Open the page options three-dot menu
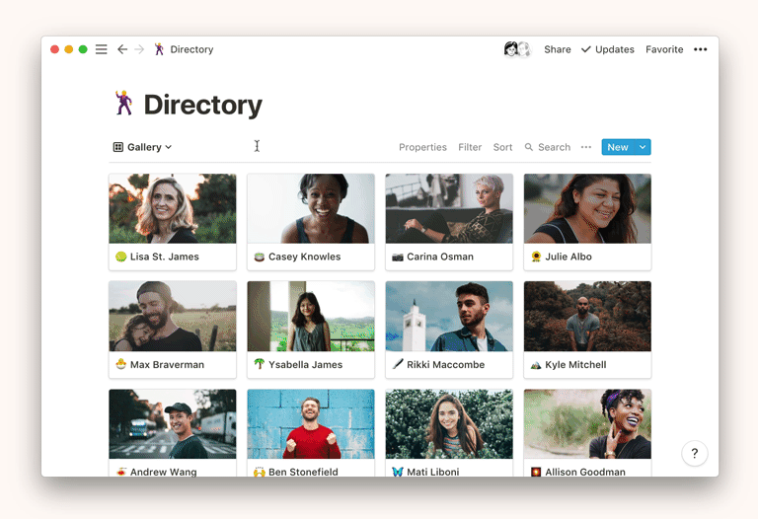Screen dimensions: 758x519 pyautogui.click(x=700, y=49)
